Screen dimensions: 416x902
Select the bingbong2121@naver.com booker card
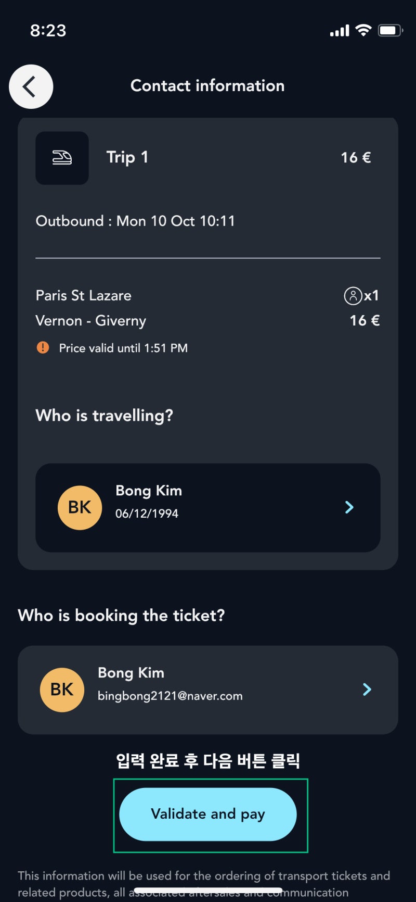coord(208,690)
